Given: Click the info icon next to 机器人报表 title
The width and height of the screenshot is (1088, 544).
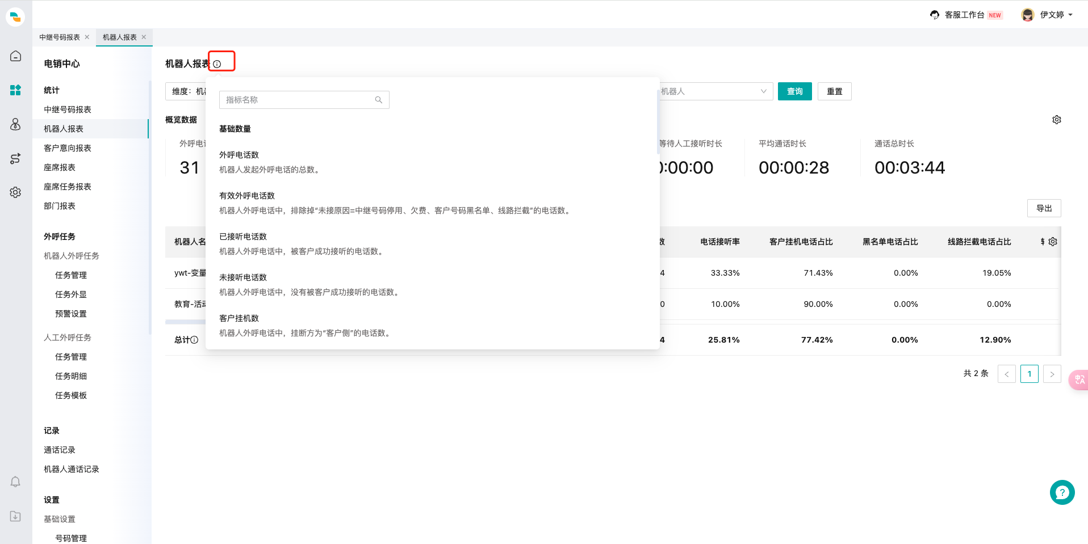Looking at the screenshot, I should (x=217, y=64).
